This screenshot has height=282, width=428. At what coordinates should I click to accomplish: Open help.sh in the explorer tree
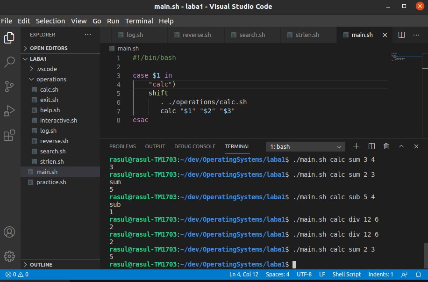pyautogui.click(x=60, y=110)
